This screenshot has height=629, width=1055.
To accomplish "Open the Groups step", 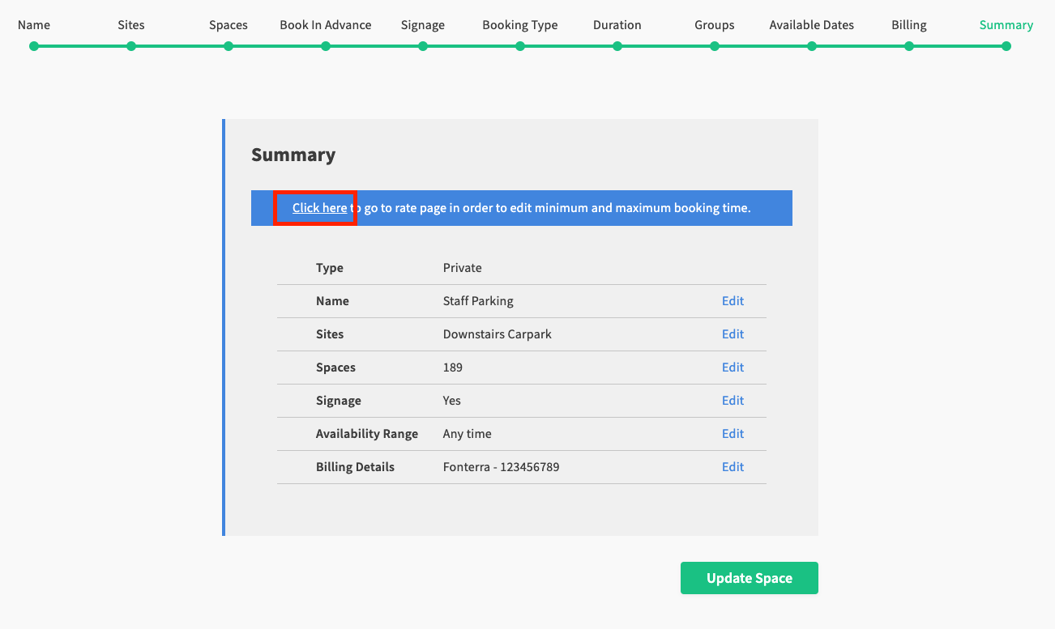I will pos(715,25).
